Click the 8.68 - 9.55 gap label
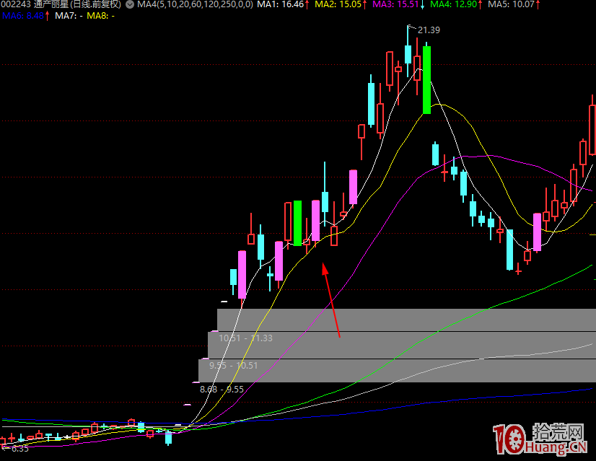The height and width of the screenshot is (461, 596). coord(222,389)
